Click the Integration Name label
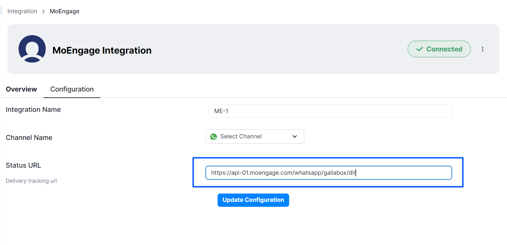Viewport: 507px width, 245px height. click(33, 110)
